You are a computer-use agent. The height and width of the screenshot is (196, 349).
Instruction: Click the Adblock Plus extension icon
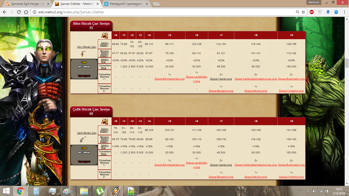[x=312, y=12]
